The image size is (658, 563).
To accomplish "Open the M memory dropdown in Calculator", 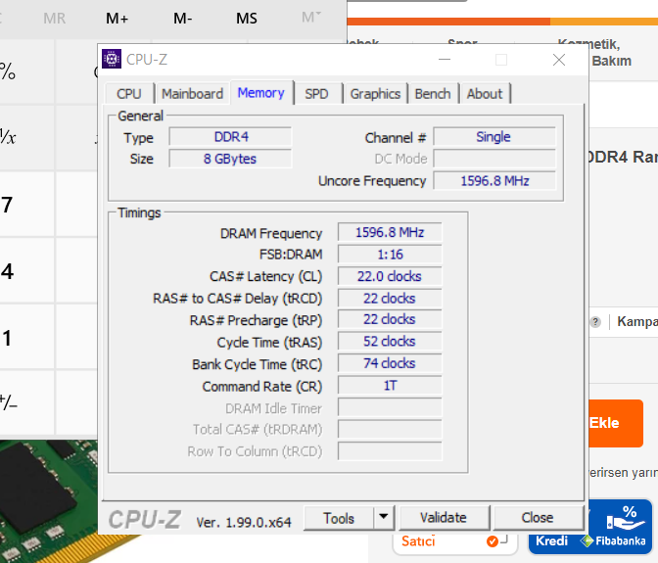I will coord(311,18).
